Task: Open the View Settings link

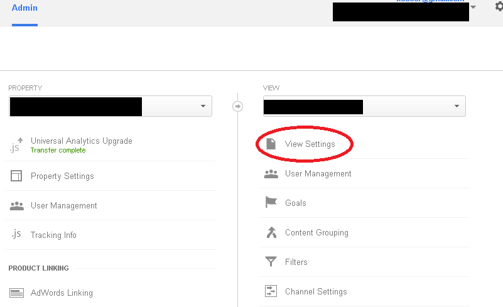Action: [310, 144]
